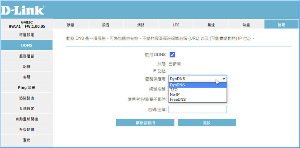
Task: Click the G403C model label
Action: 27,22
